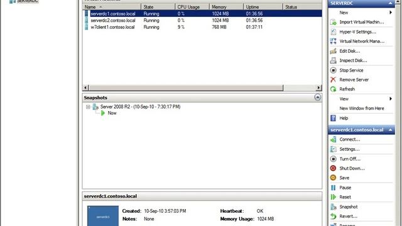Click the orange Save icon
Viewport: 402px width, 226px height.
[333, 178]
